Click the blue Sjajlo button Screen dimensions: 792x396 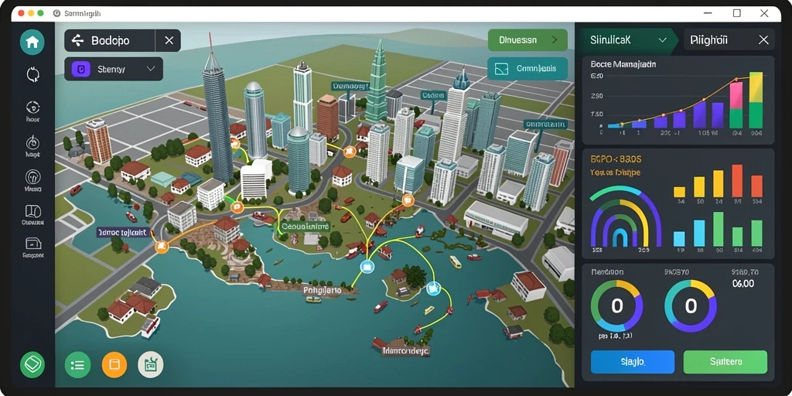coord(633,362)
